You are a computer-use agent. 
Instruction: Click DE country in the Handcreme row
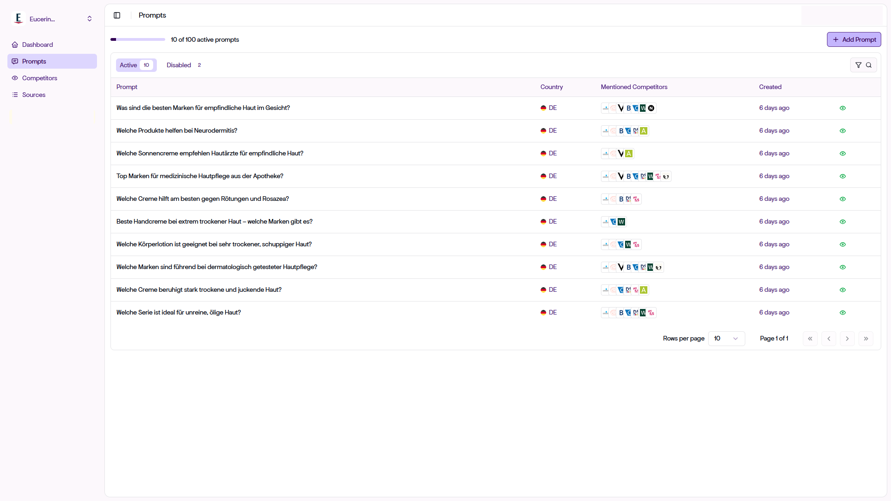[x=549, y=222]
